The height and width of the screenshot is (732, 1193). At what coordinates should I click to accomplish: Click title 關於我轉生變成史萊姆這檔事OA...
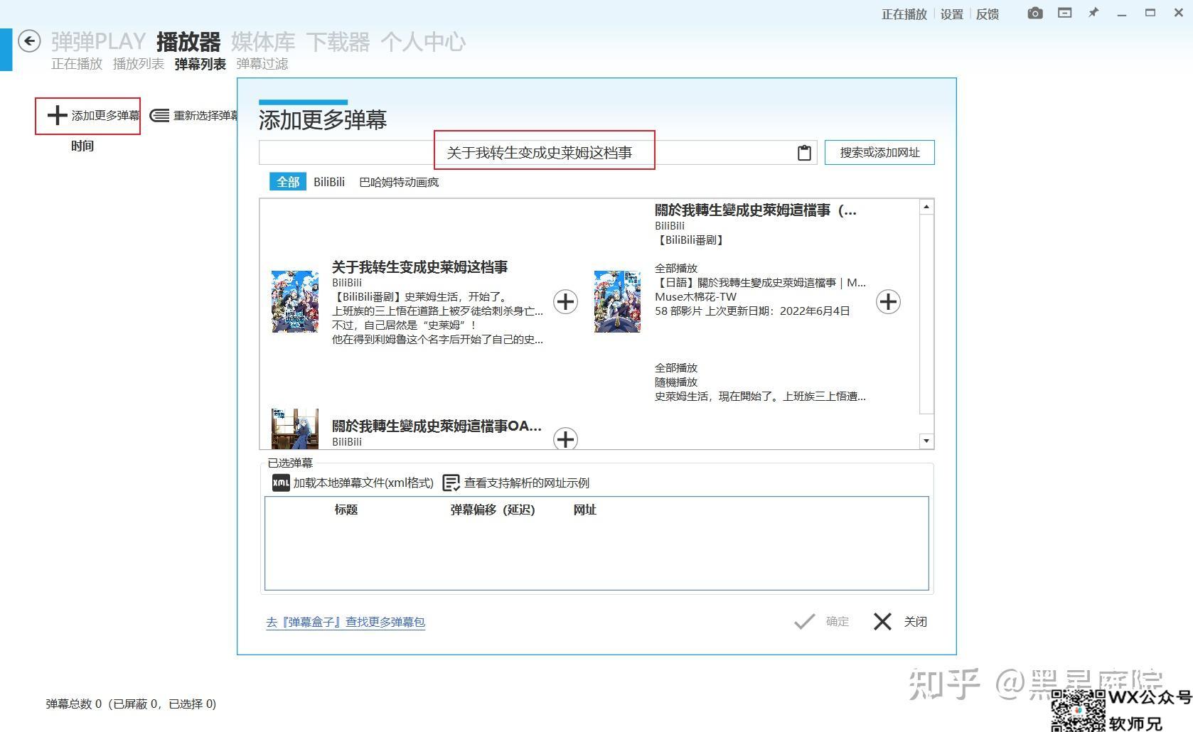pyautogui.click(x=437, y=426)
